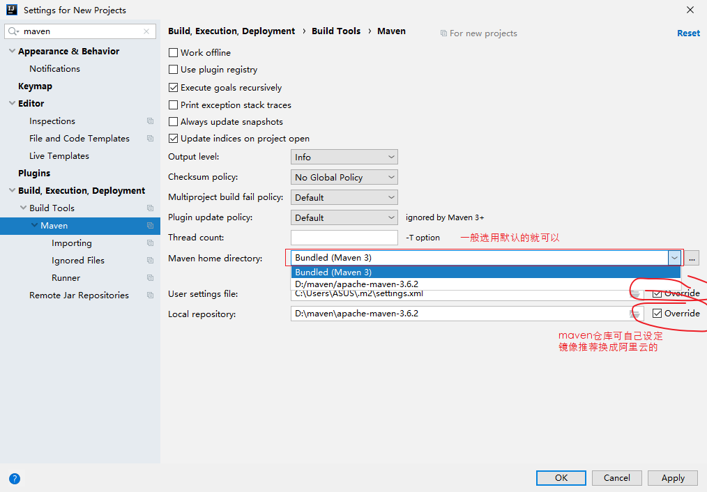
Task: Click Build Tools in the breadcrumb
Action: point(336,31)
